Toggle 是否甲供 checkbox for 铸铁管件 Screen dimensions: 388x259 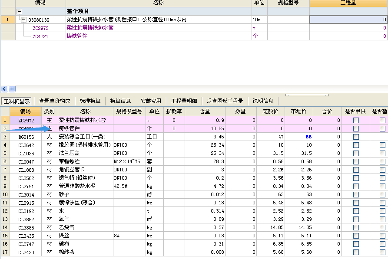[356, 128]
